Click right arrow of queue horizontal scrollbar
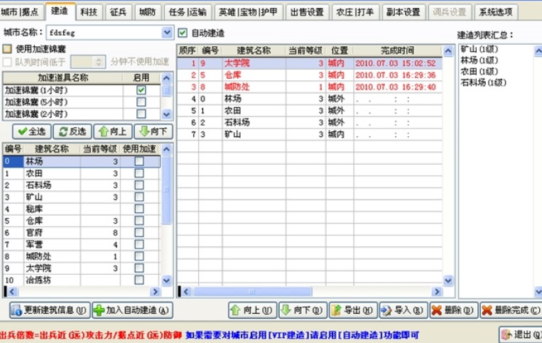The image size is (542, 343). (438, 292)
